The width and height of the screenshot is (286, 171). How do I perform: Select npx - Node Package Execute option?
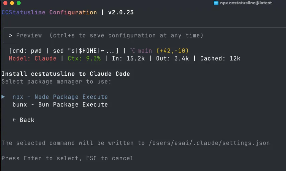click(60, 97)
